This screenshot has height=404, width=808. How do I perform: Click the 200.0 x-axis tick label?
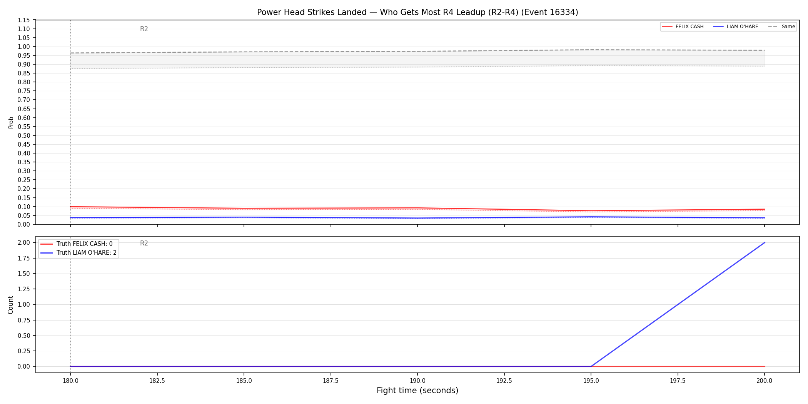click(765, 381)
